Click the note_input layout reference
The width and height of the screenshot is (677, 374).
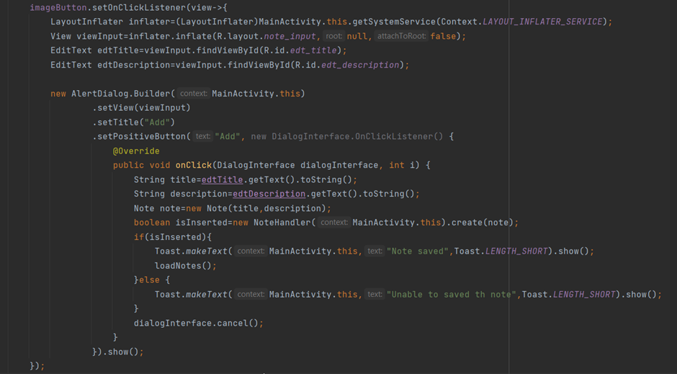pyautogui.click(x=290, y=36)
